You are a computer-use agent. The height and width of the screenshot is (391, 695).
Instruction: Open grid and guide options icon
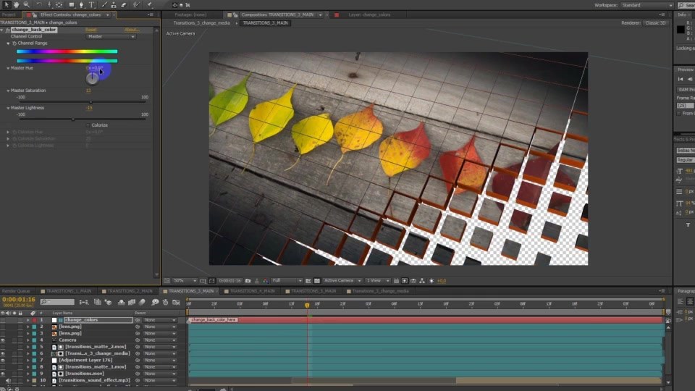click(x=203, y=281)
